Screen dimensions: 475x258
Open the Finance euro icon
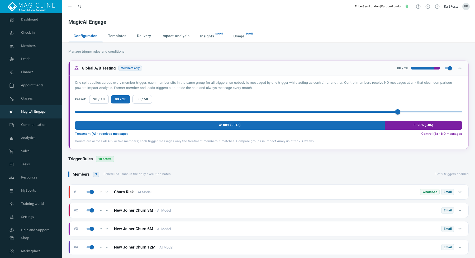pyautogui.click(x=12, y=72)
